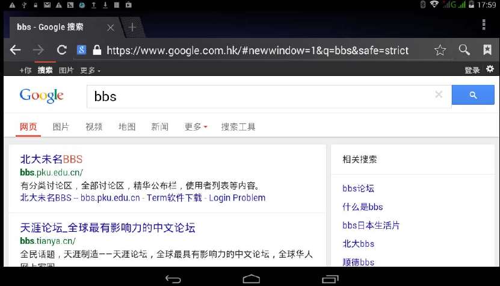Add a new tab with the plus button
500x286 pixels.
click(132, 28)
